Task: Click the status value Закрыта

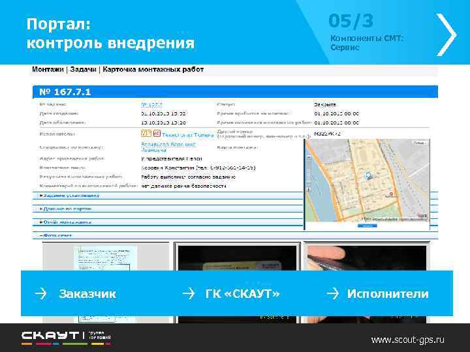Action: (x=325, y=105)
